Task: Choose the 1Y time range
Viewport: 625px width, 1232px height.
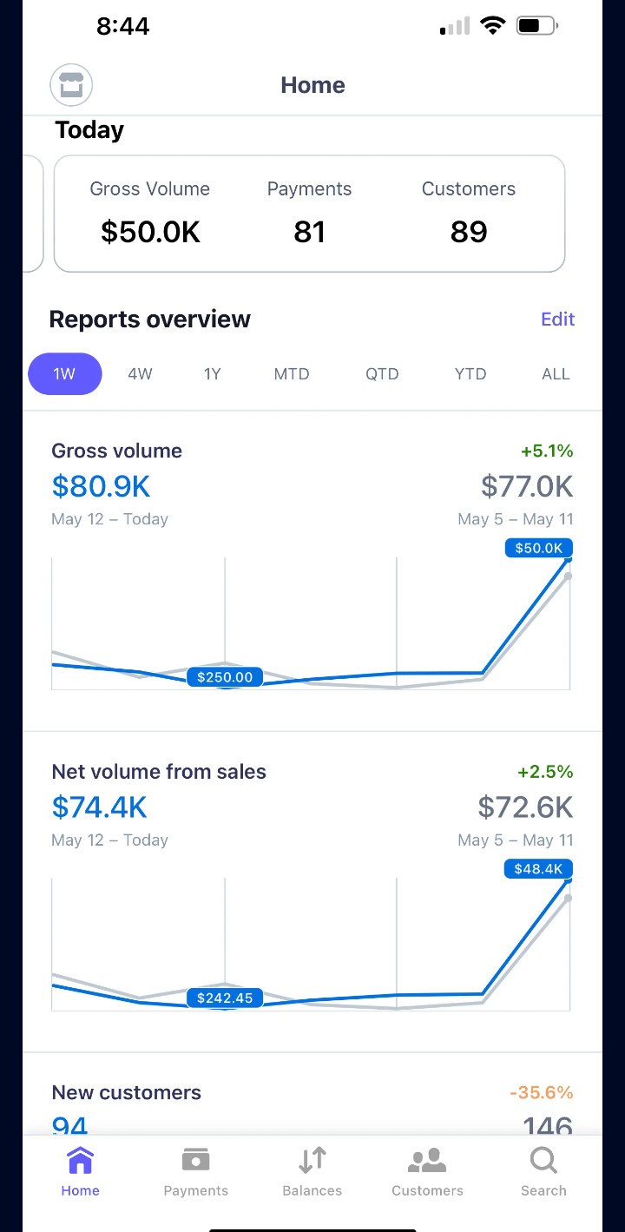Action: pyautogui.click(x=213, y=374)
